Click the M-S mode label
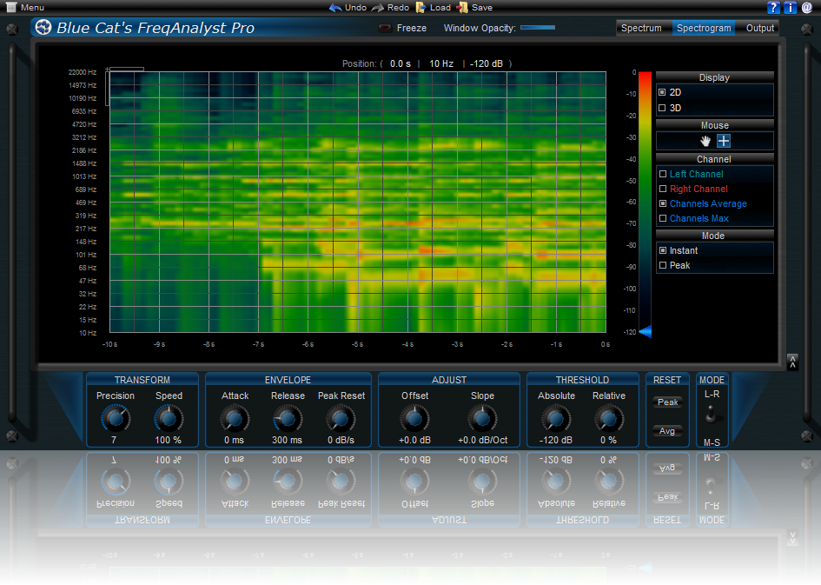Image resolution: width=821 pixels, height=585 pixels. click(x=712, y=442)
